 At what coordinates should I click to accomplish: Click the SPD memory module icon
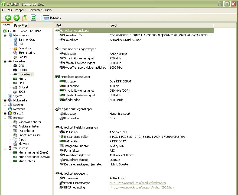click(15, 83)
